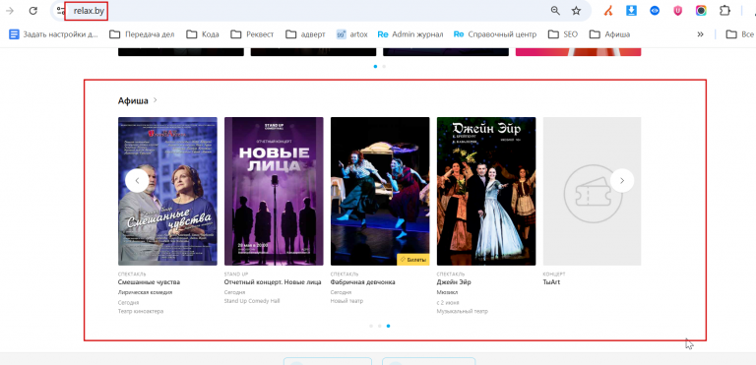756x365 pixels.
Task: Open Отчетный концерт. Новые лица title
Action: [273, 282]
